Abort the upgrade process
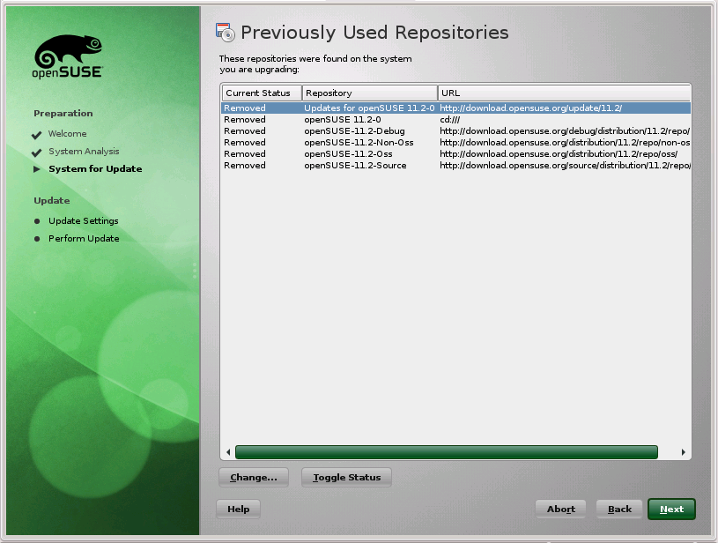Image resolution: width=718 pixels, height=543 pixels. [x=560, y=510]
